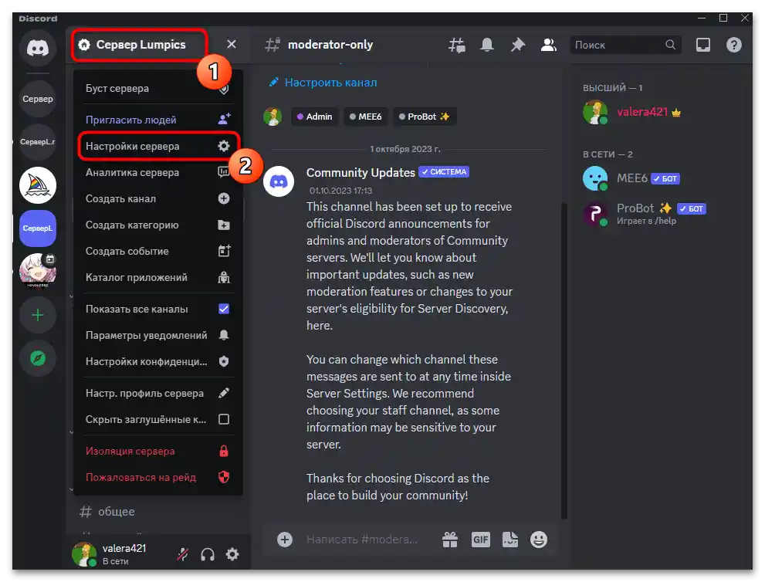Choose Создать категорию menu entry
This screenshot has width=765, height=582.
(x=157, y=225)
